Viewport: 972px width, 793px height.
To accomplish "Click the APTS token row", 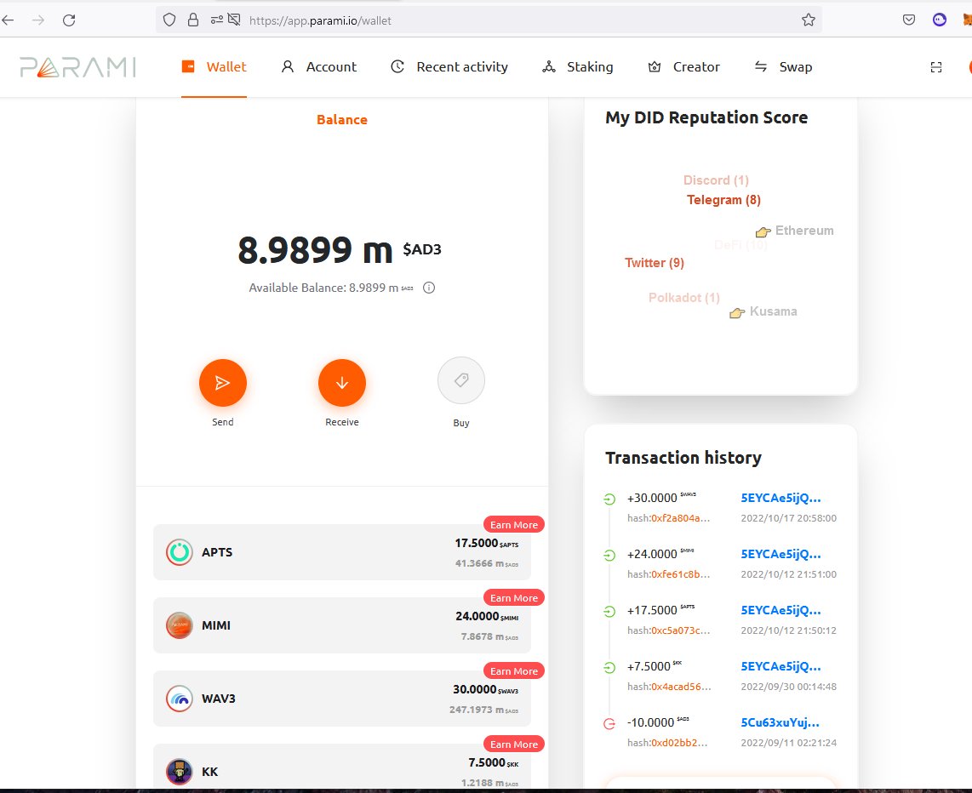I will [x=341, y=552].
